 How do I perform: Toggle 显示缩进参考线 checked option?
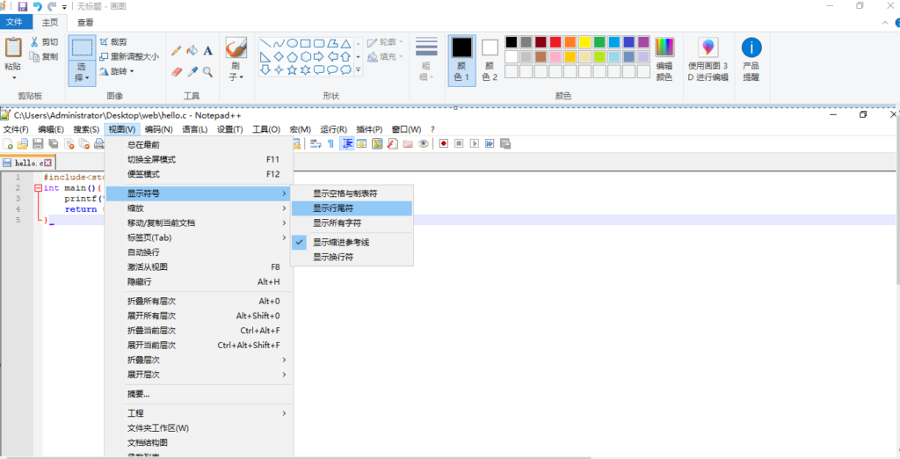click(341, 242)
